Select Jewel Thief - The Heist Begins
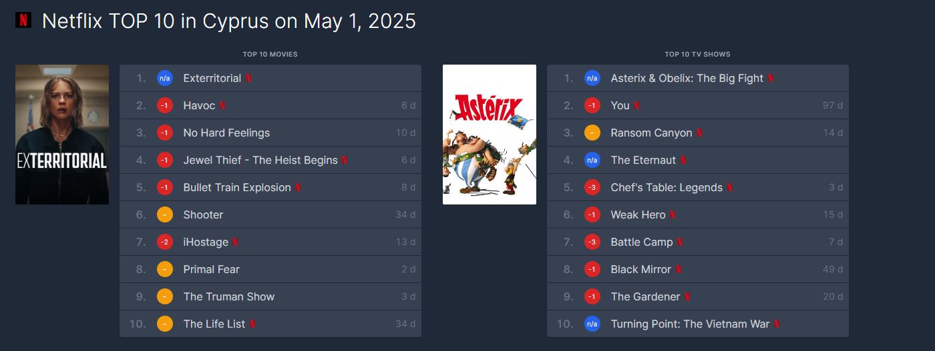 tap(260, 160)
